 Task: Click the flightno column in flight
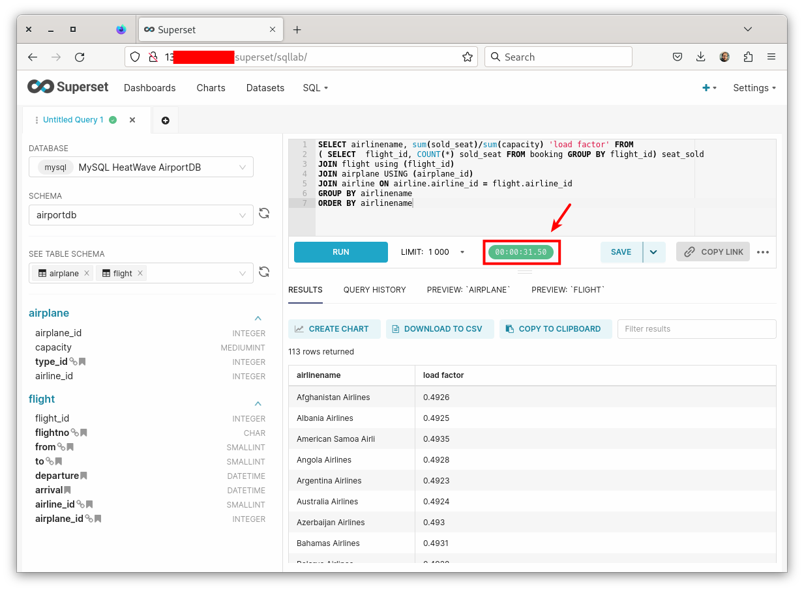(52, 433)
